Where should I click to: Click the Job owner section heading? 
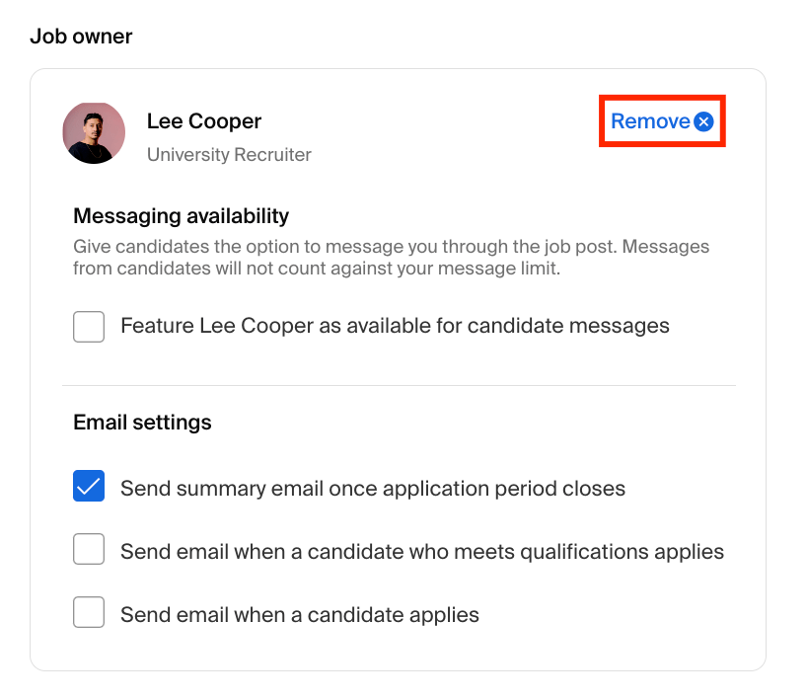pyautogui.click(x=82, y=37)
